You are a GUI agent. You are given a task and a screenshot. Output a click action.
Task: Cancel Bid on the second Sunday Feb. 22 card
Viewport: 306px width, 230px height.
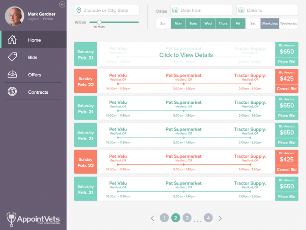click(x=287, y=170)
